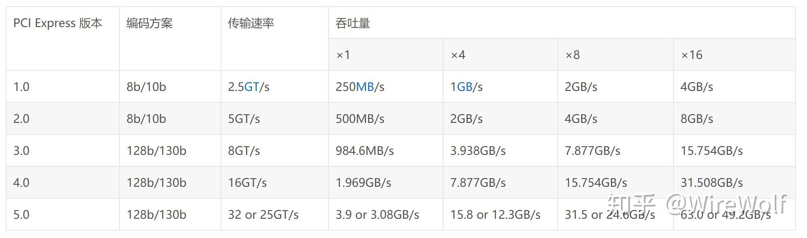Click the 3.9 or 3.08GB/s cell

(x=377, y=215)
